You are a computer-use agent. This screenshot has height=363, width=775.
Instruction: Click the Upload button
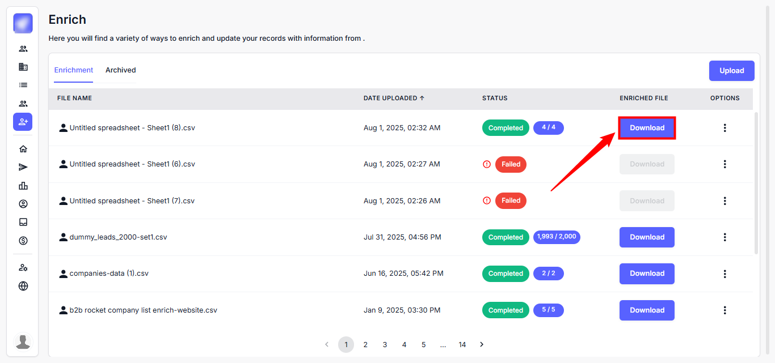pos(731,71)
